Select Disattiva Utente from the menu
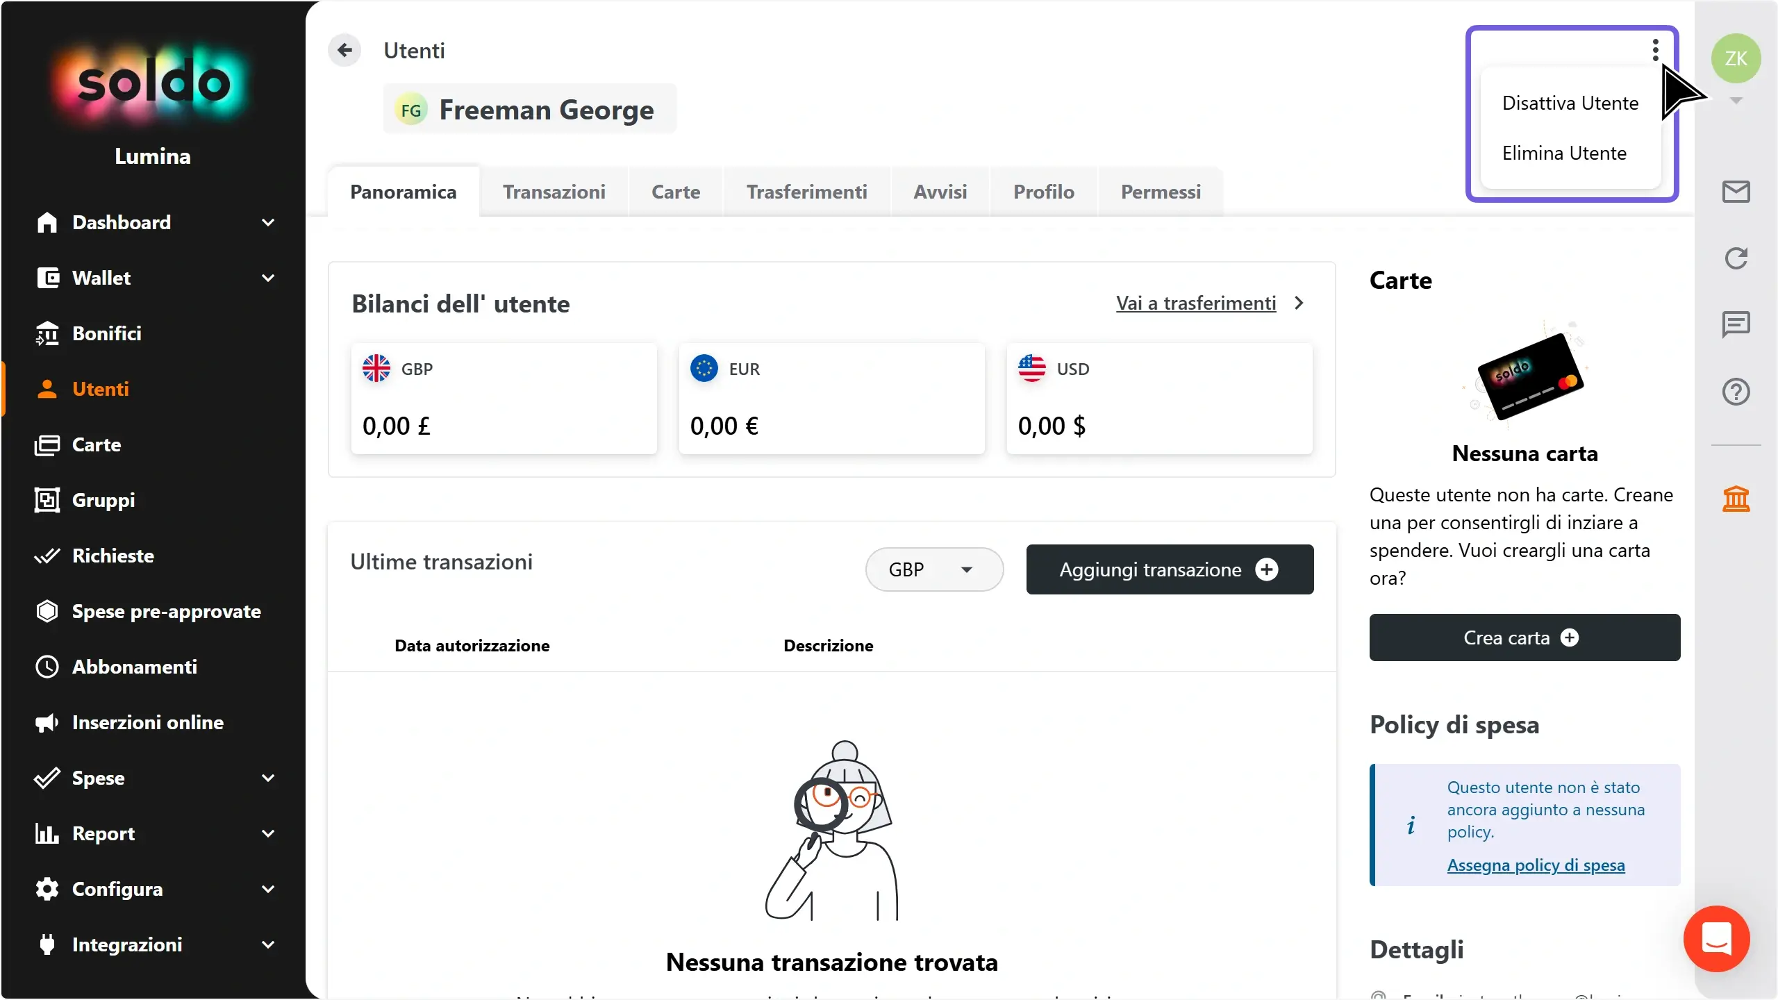 click(1570, 103)
